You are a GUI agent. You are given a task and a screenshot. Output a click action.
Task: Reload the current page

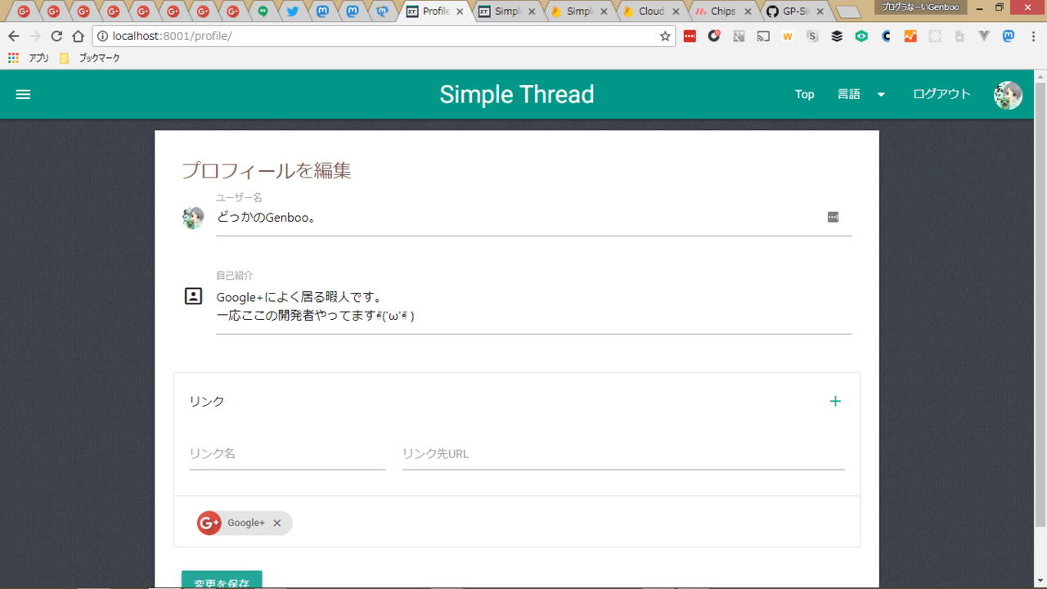point(56,36)
